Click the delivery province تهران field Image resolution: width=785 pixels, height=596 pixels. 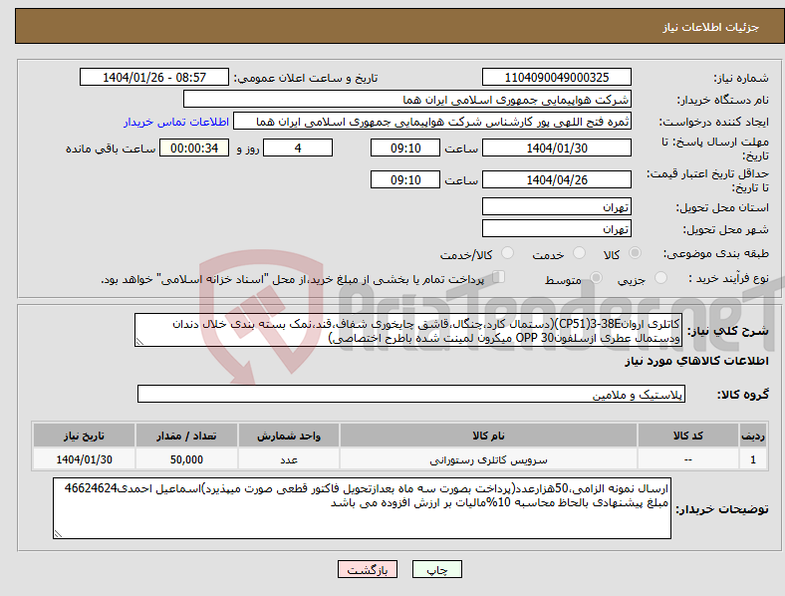point(557,206)
